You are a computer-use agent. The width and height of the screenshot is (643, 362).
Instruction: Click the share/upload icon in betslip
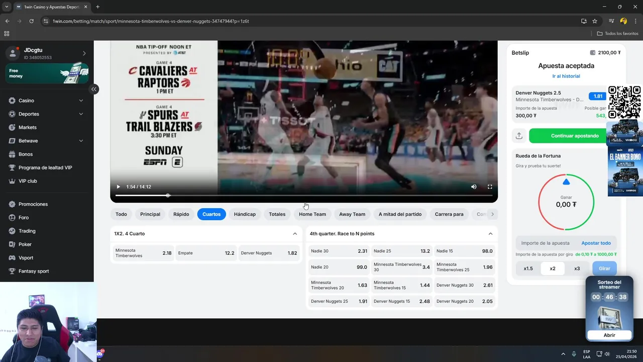519,136
